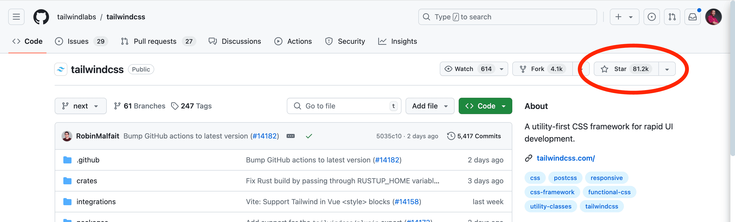
Task: Focus the Go to file input
Action: 344,106
